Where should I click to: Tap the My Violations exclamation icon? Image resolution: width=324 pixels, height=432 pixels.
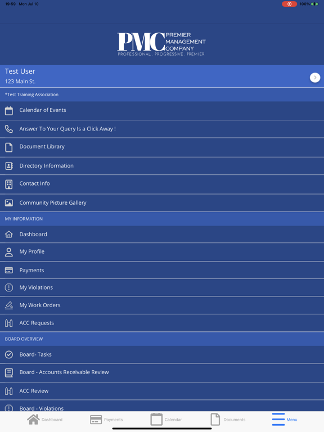(9, 287)
